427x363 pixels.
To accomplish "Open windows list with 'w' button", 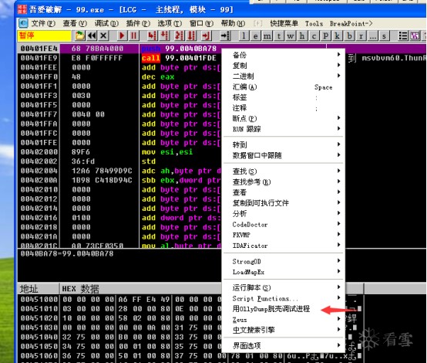I will pyautogui.click(x=291, y=36).
